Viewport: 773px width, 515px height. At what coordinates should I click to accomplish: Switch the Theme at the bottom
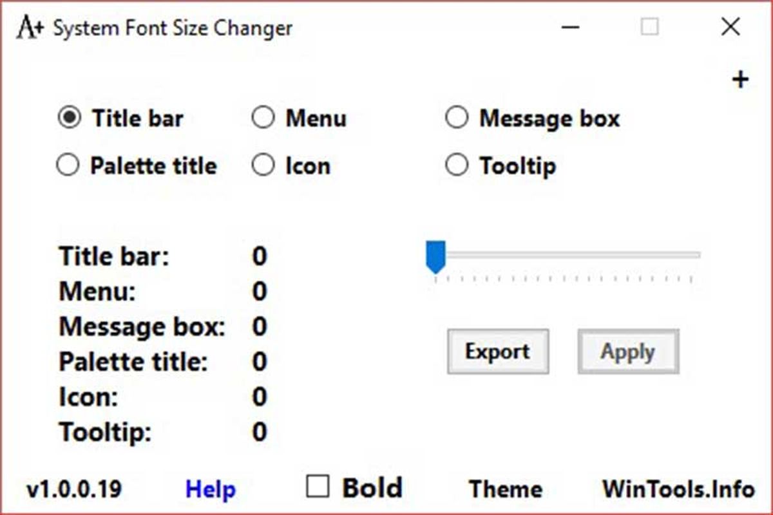pyautogui.click(x=505, y=489)
